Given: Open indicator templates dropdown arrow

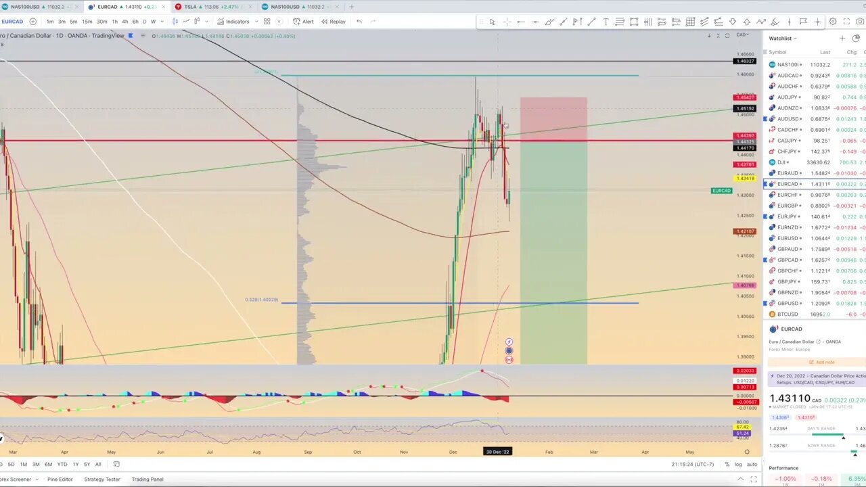Looking at the screenshot, I should 256,22.
